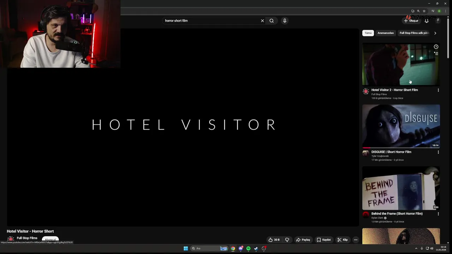Click the Kaydet save button

pyautogui.click(x=323, y=240)
